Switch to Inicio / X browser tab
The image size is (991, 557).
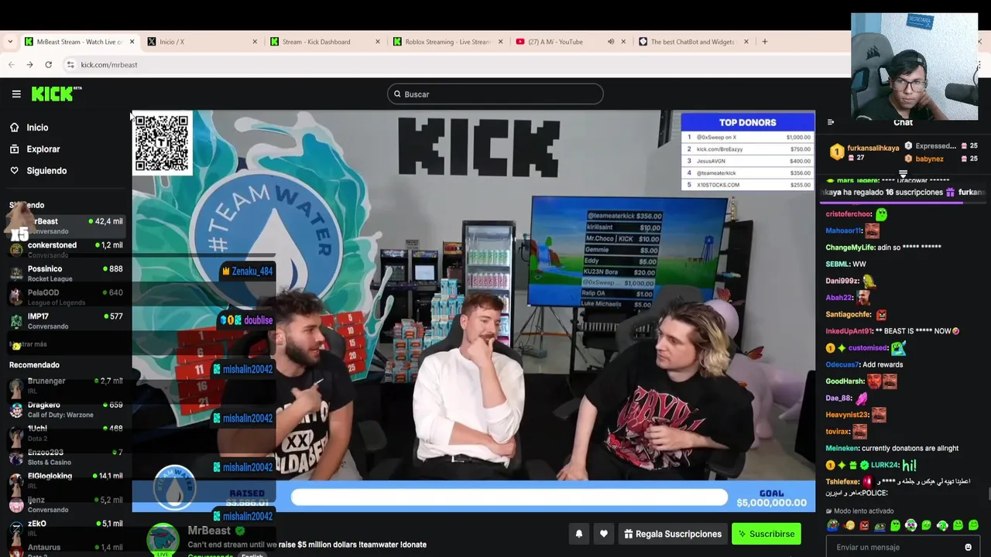coord(201,42)
